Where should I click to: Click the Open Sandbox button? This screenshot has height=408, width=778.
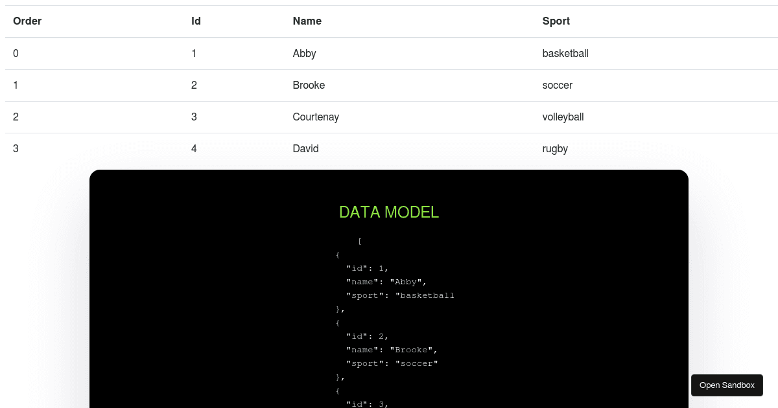coord(727,385)
